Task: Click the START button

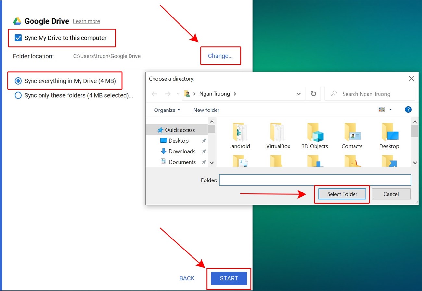Action: (229, 278)
